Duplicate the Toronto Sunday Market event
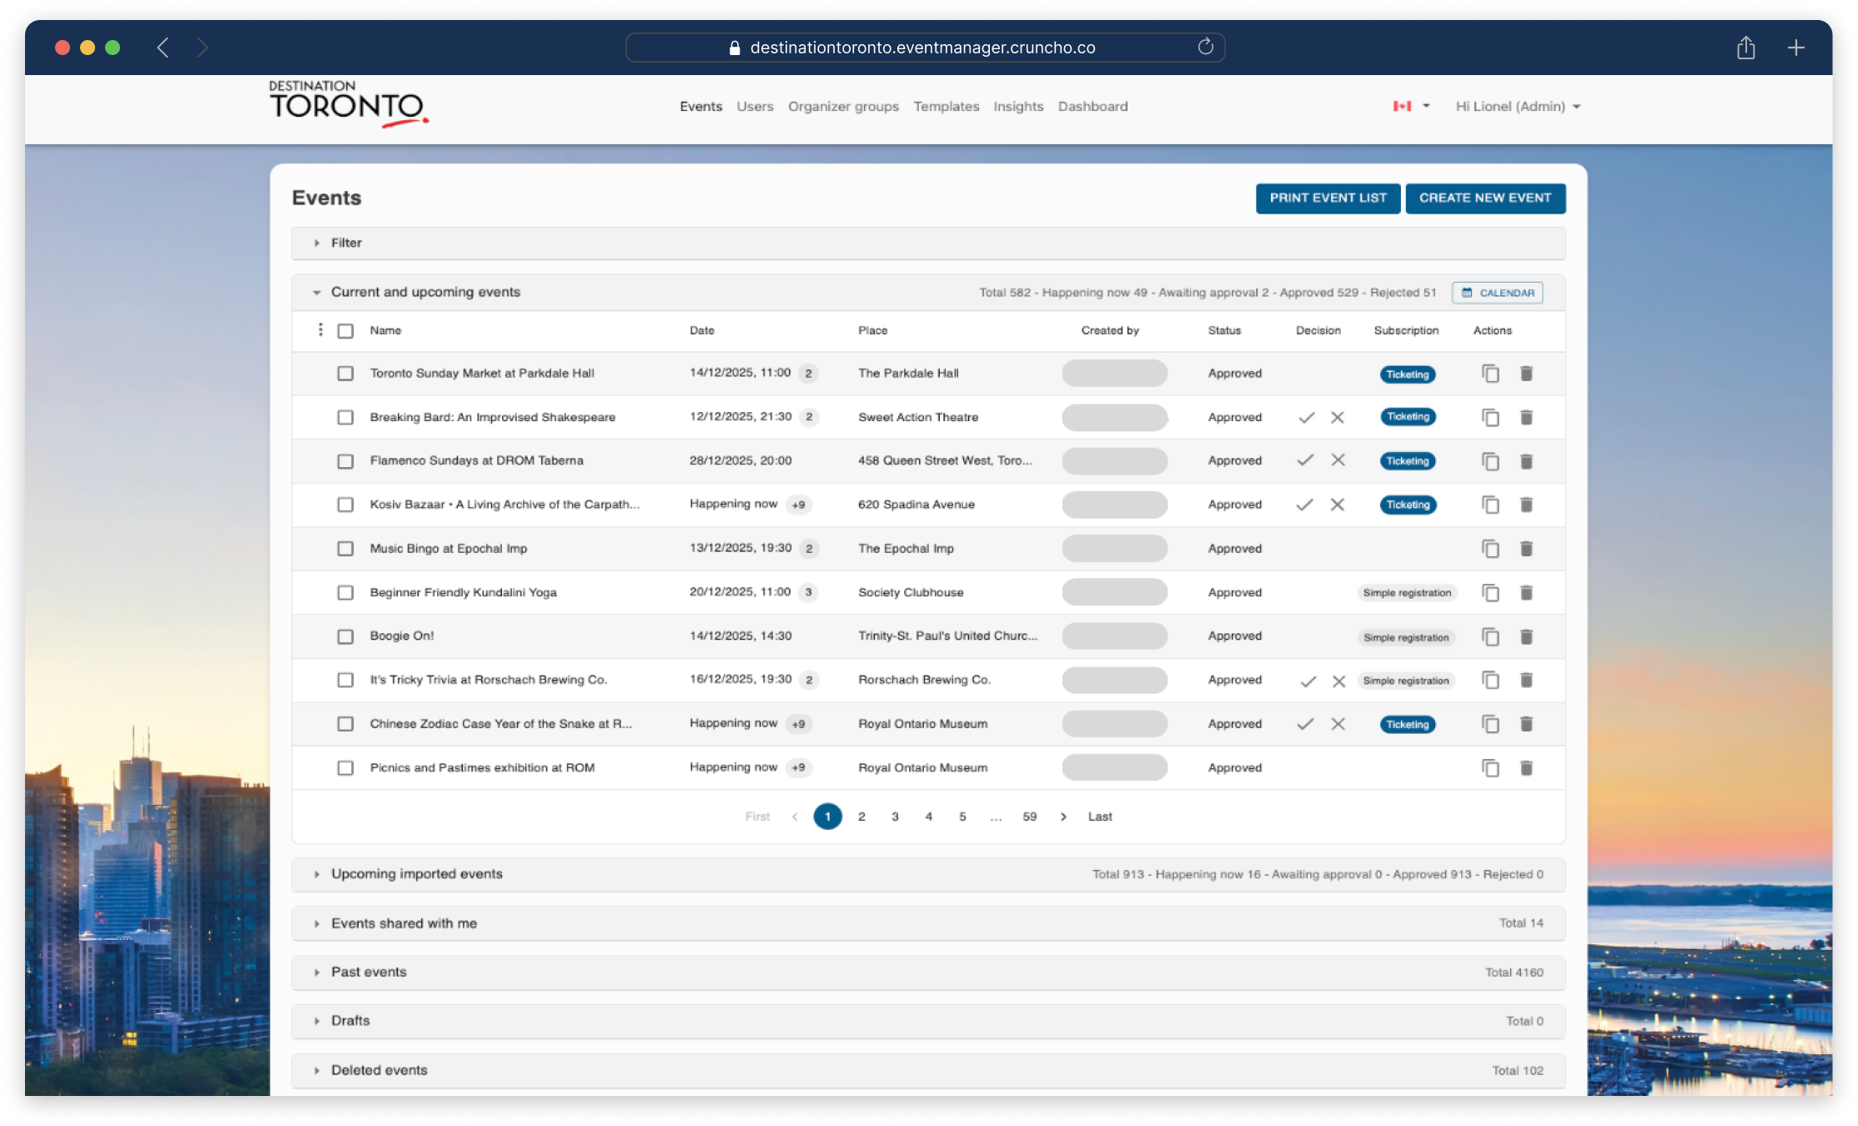Image resolution: width=1858 pixels, height=1126 pixels. [x=1490, y=374]
